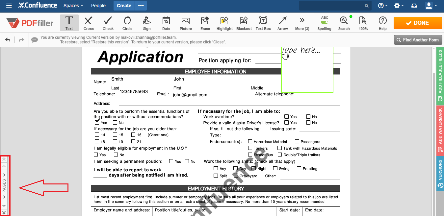Viewport: 444px width, 216px height.
Task: Check the Hazardous Material endorsement box
Action: pyautogui.click(x=250, y=141)
